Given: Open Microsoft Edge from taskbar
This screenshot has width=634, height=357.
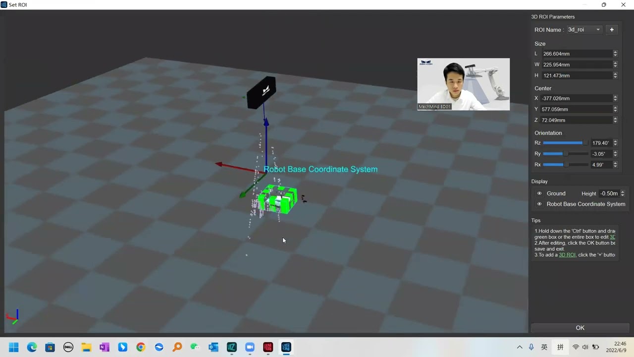Looking at the screenshot, I should pos(32,347).
